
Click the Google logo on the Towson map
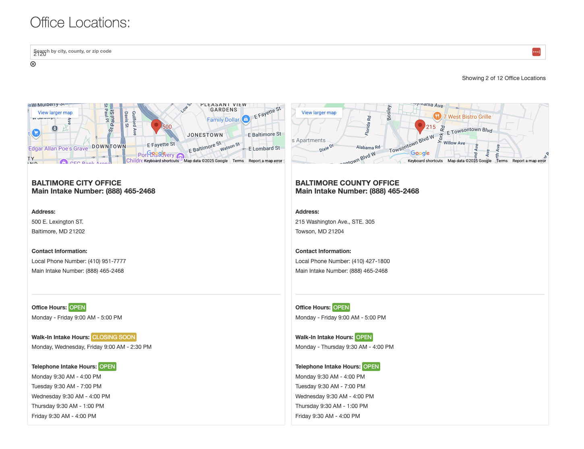click(420, 153)
